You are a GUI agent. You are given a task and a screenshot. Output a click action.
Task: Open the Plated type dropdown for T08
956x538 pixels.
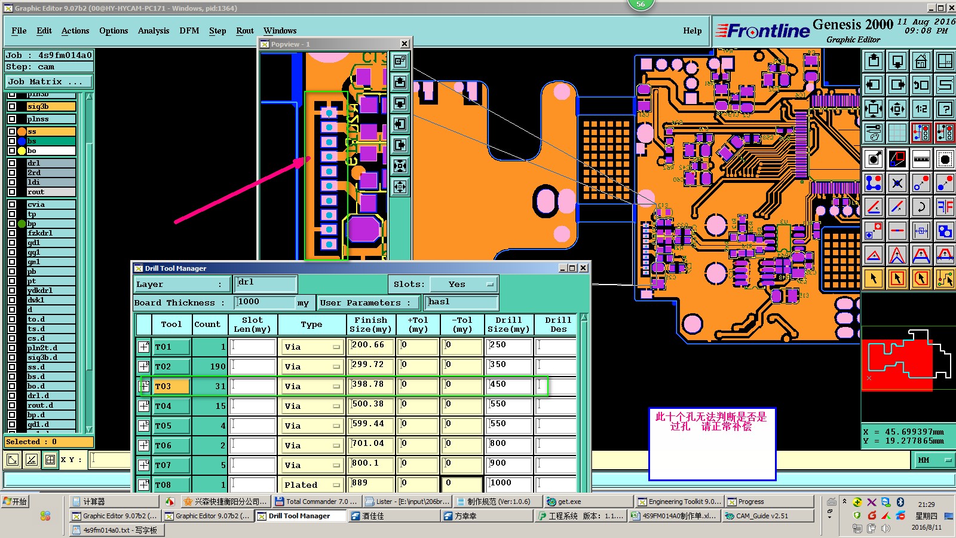coord(311,485)
